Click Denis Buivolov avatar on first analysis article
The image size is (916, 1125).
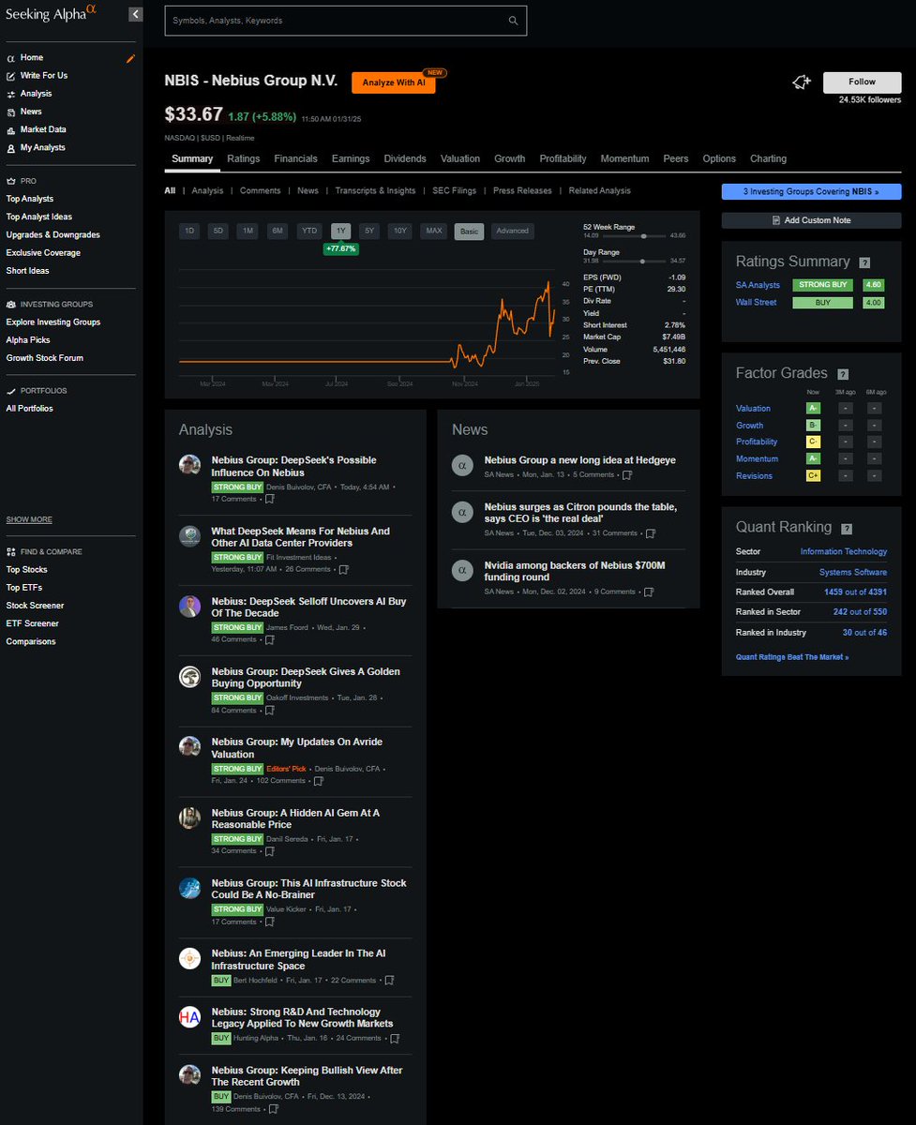[189, 465]
